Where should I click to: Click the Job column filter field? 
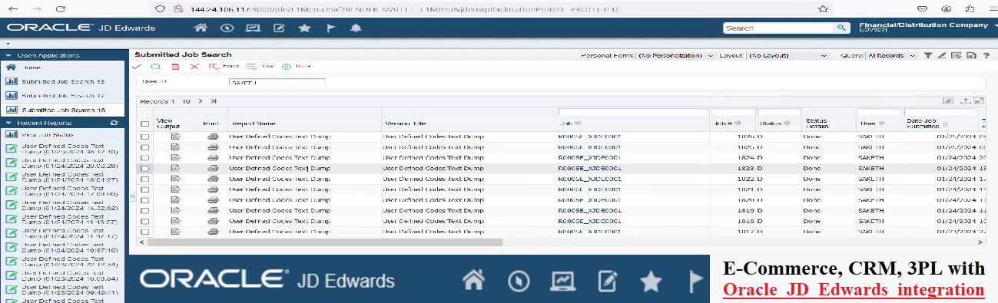coord(632,112)
